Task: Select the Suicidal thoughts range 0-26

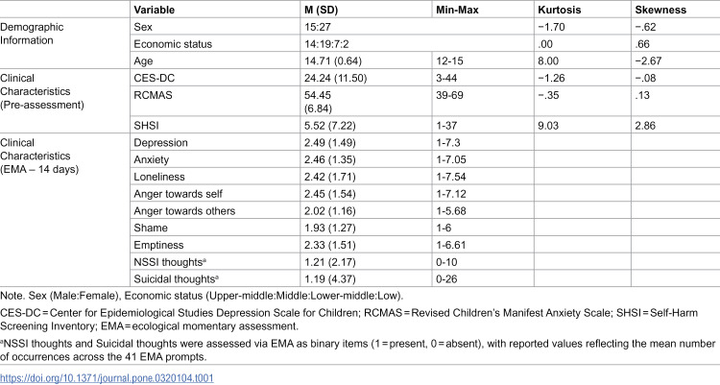Action: point(446,278)
